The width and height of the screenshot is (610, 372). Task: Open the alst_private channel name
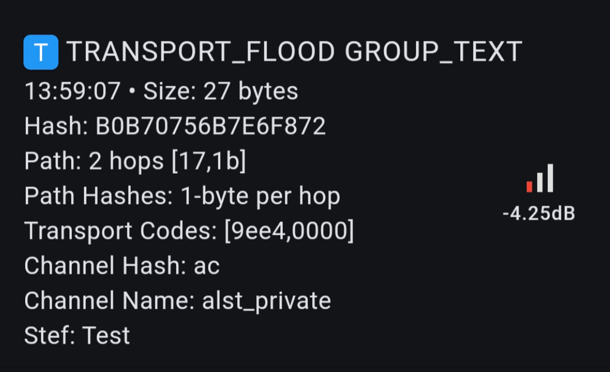[266, 300]
